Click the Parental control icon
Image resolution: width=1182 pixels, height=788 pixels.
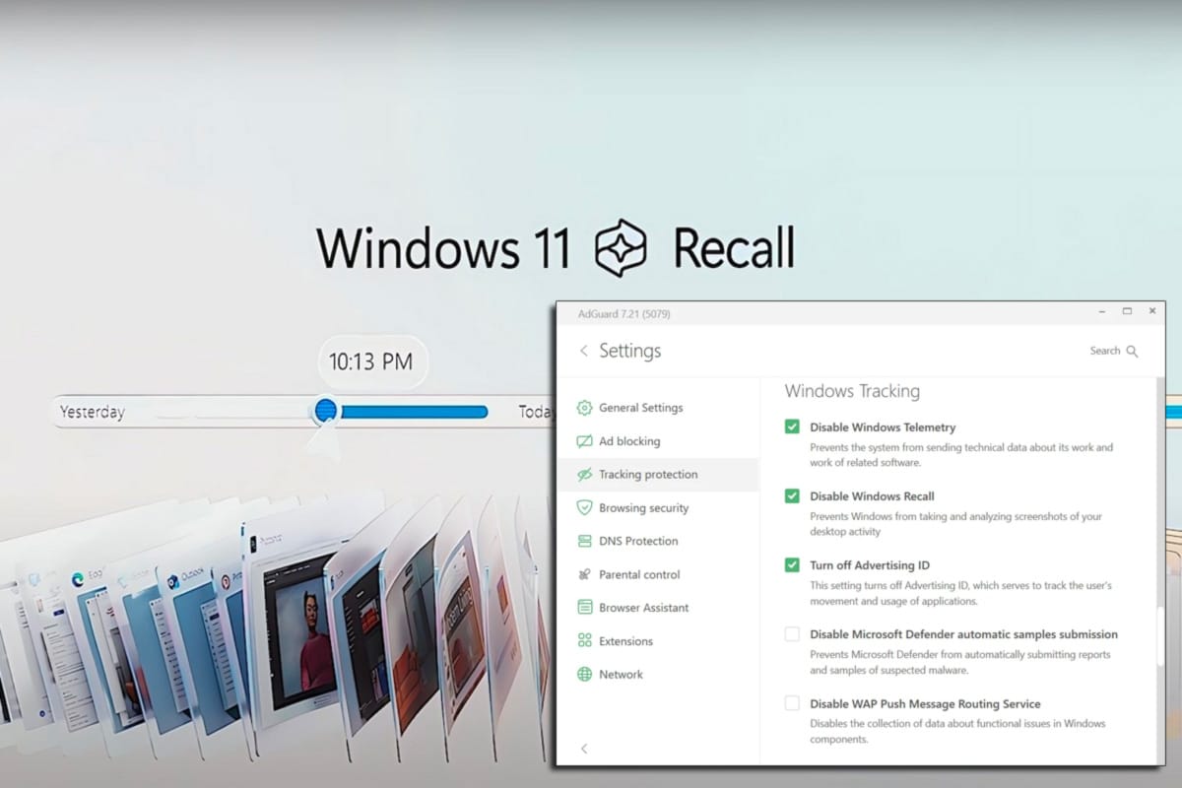tap(584, 574)
